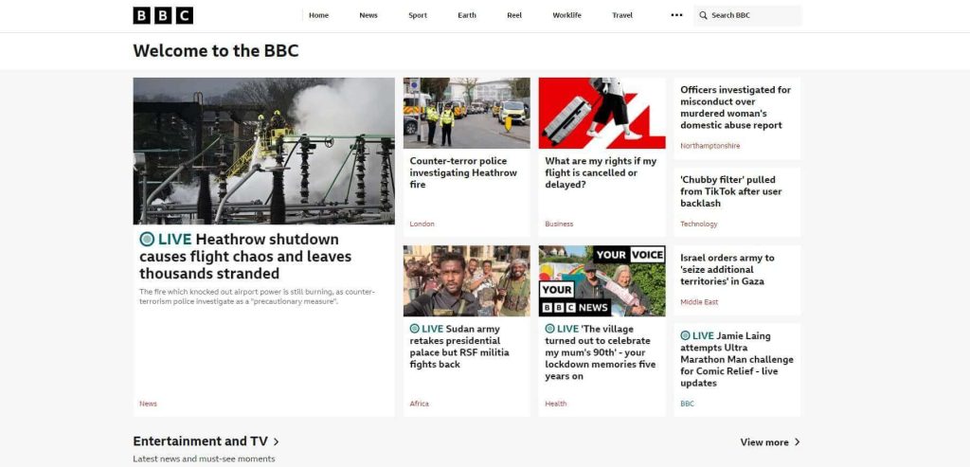The width and height of the screenshot is (970, 467).
Task: Open Officers investigated for misconduct story
Action: (735, 108)
